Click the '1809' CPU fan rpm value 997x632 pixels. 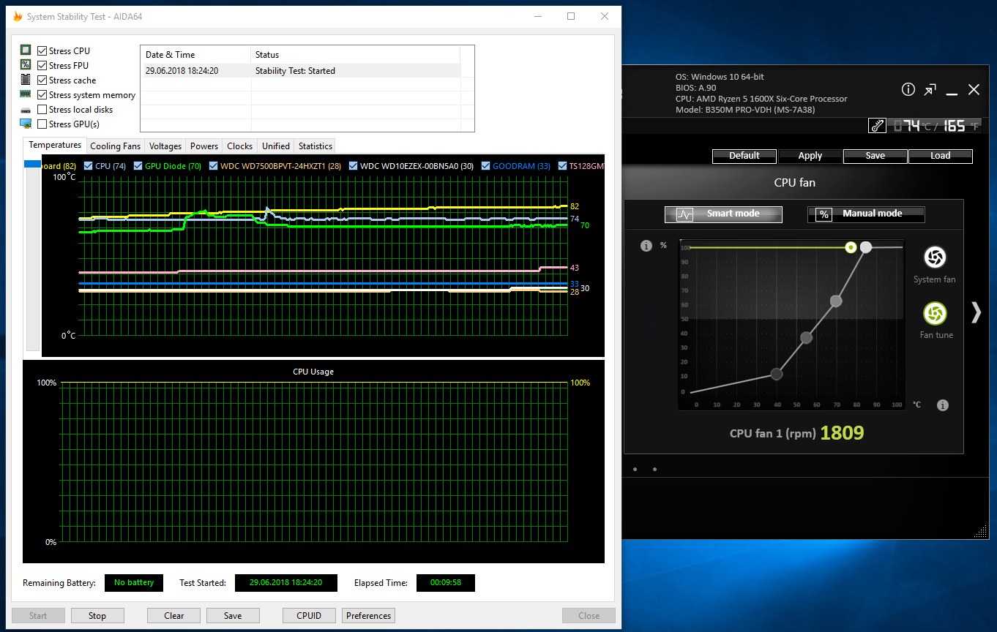pos(842,433)
